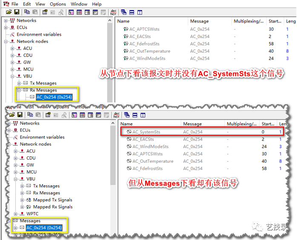Open the Help menu in upper window
This screenshot has width=297, height=240.
pyautogui.click(x=97, y=4)
